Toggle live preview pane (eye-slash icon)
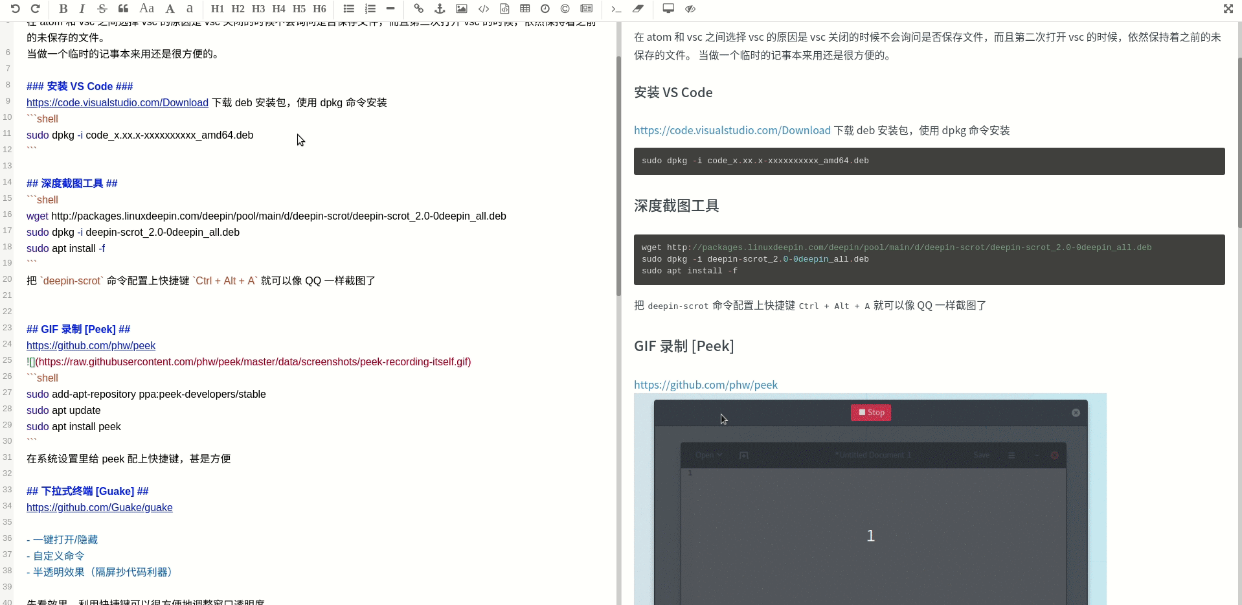Screen dimensions: 1242x605 point(690,9)
